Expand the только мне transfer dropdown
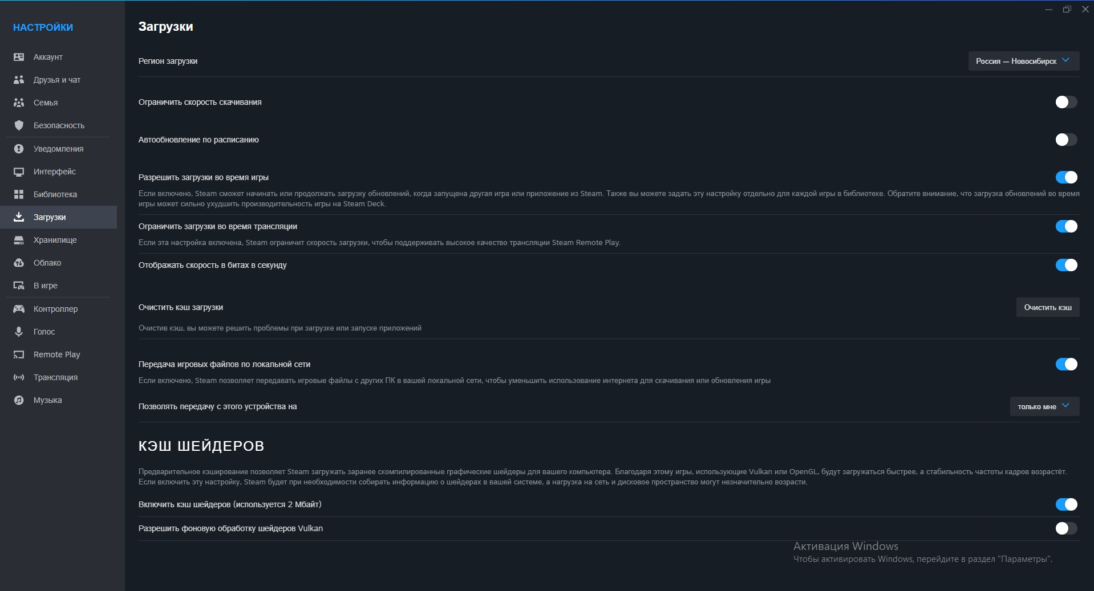This screenshot has height=591, width=1094. 1044,406
